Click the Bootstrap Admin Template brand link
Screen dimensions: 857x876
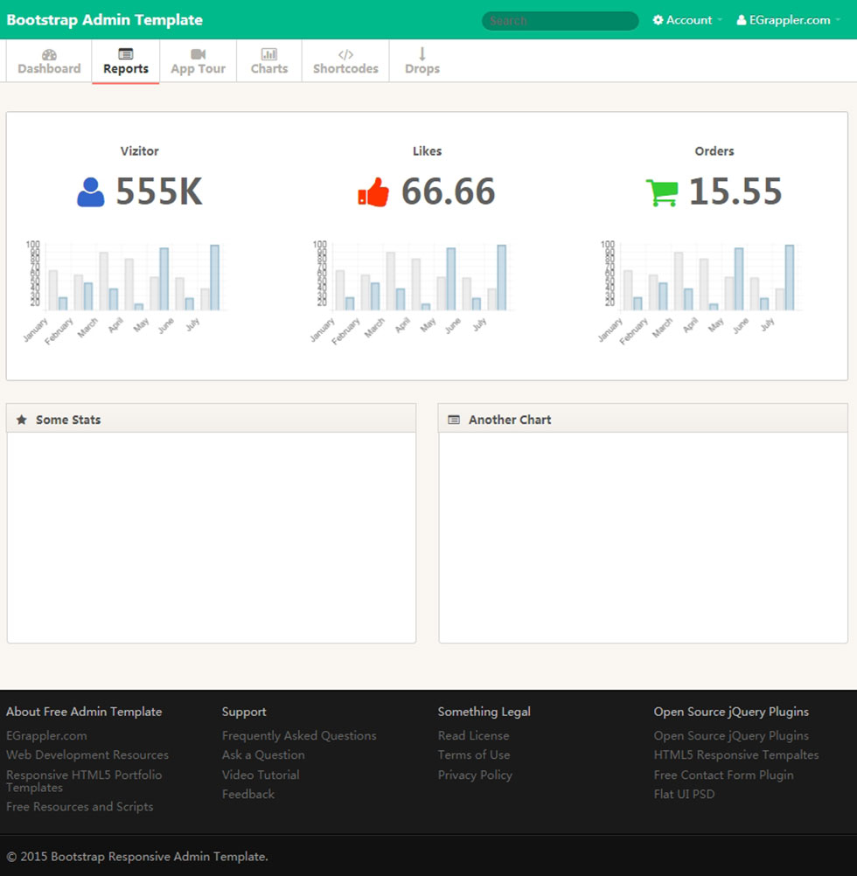(104, 19)
